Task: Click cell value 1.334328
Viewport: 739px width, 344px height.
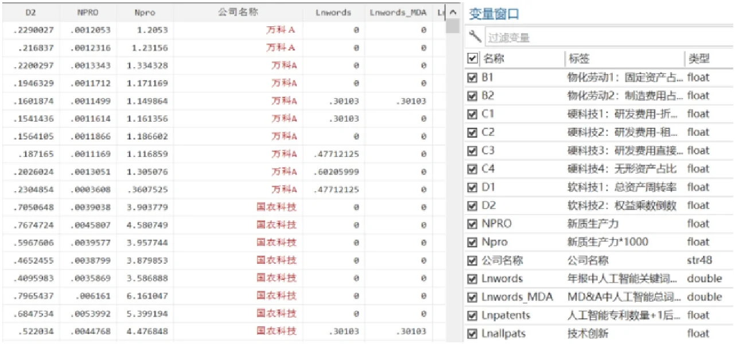Action: 147,65
